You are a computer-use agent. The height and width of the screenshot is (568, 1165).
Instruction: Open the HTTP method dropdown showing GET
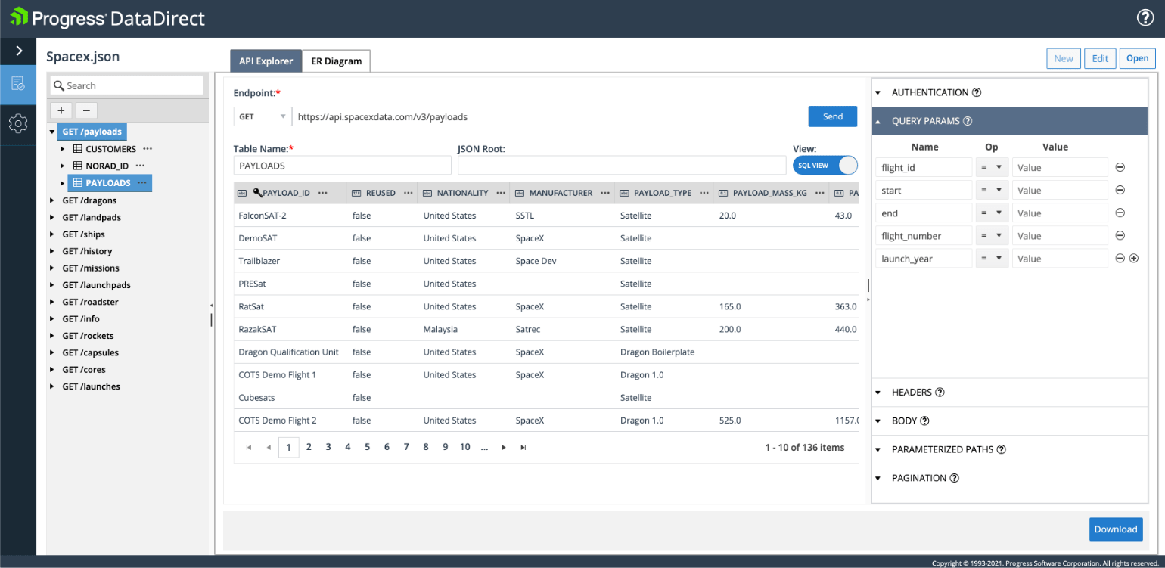pos(262,116)
